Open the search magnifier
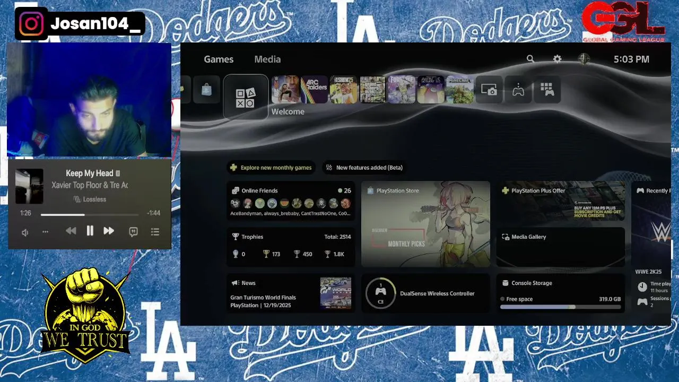Screen dimensions: 679x382 pos(530,59)
